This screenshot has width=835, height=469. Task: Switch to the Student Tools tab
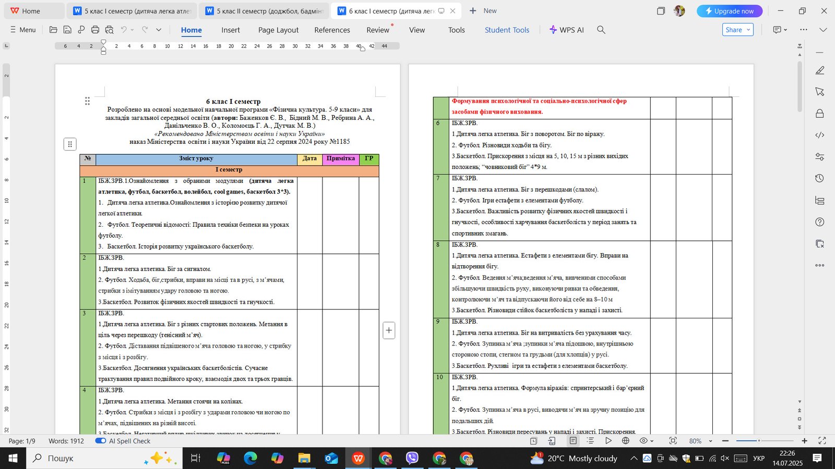click(507, 30)
